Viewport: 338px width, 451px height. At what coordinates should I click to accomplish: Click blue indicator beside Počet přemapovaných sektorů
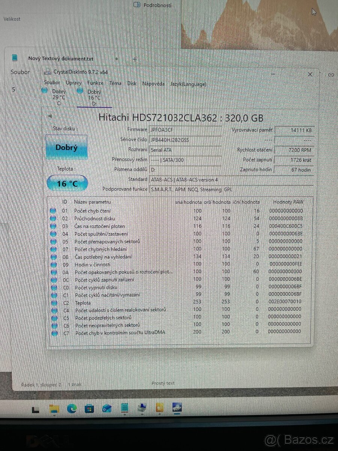pos(53,241)
